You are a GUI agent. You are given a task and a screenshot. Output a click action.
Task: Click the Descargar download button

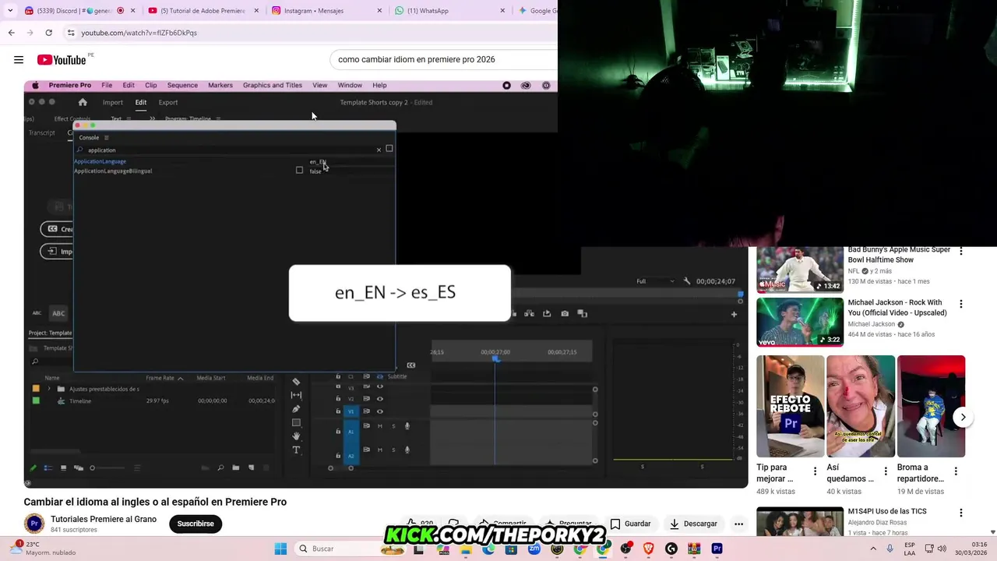tap(693, 524)
